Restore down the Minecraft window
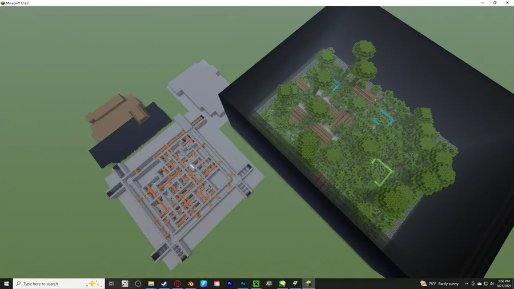Image resolution: width=514 pixels, height=289 pixels. (495, 3)
